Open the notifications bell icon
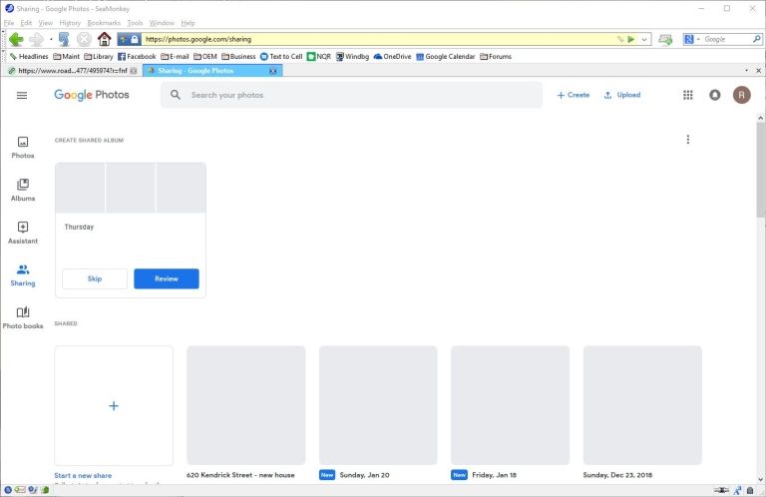This screenshot has width=766, height=497. pyautogui.click(x=715, y=95)
